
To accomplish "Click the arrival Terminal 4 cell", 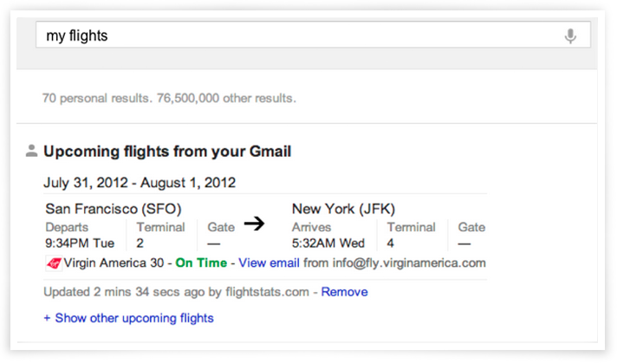I will (x=411, y=235).
